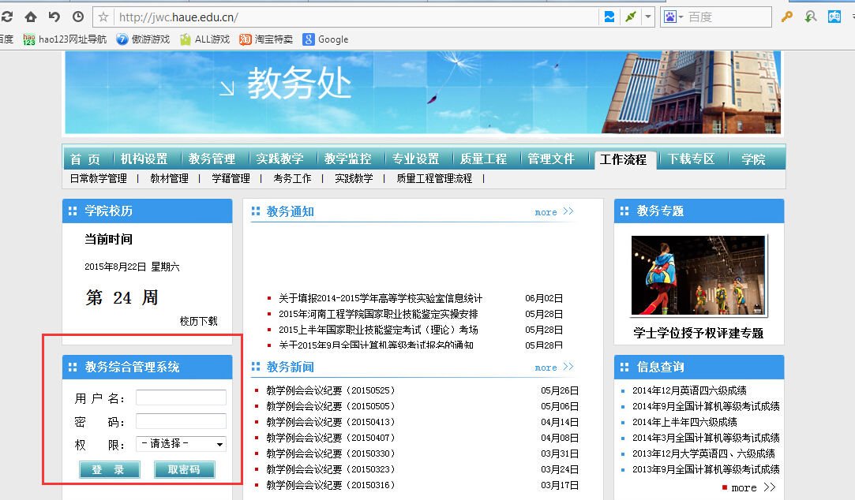Click the 登录 button
The image size is (855, 500).
point(109,469)
